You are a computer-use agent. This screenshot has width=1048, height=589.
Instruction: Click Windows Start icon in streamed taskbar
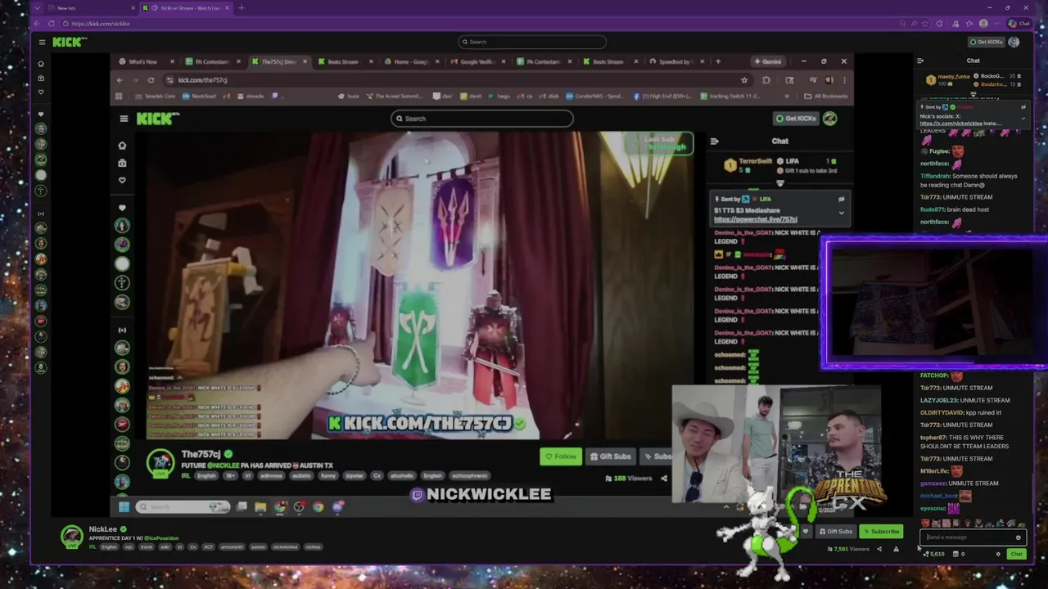point(124,506)
